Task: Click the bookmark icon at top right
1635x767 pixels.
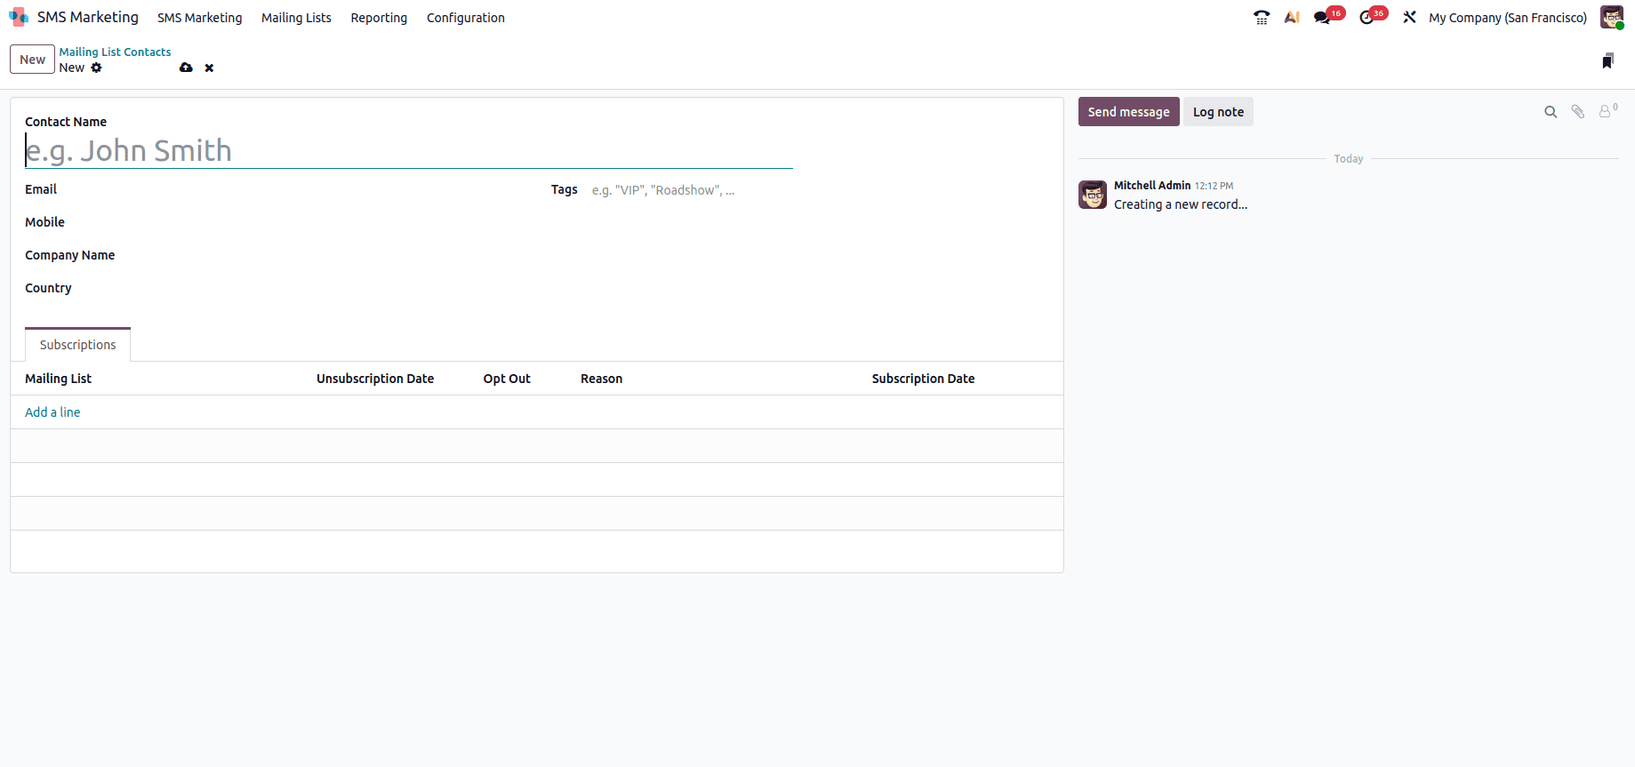Action: click(1607, 60)
